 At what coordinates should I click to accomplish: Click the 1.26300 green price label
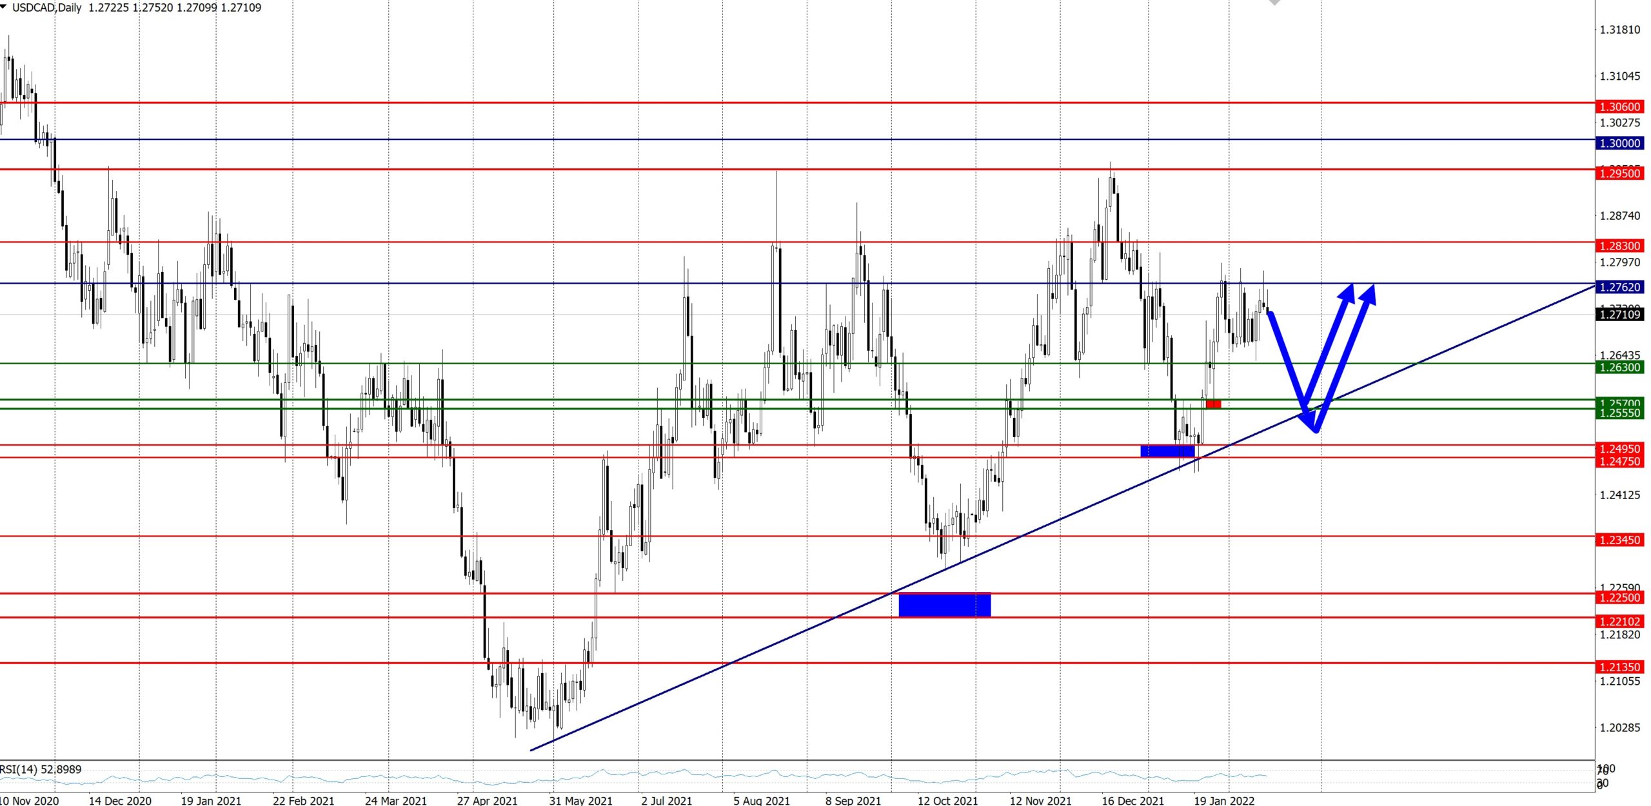[x=1620, y=368]
